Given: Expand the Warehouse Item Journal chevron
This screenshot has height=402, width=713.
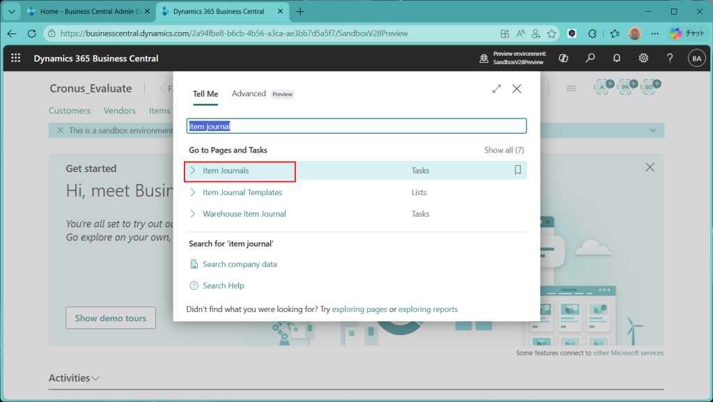Looking at the screenshot, I should 193,214.
